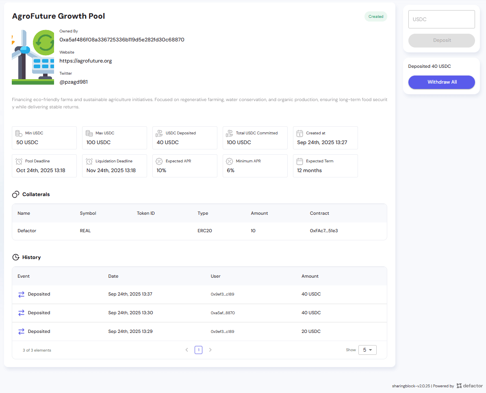The width and height of the screenshot is (486, 393).
Task: Focus the USDC deposit amount field
Action: tap(441, 19)
